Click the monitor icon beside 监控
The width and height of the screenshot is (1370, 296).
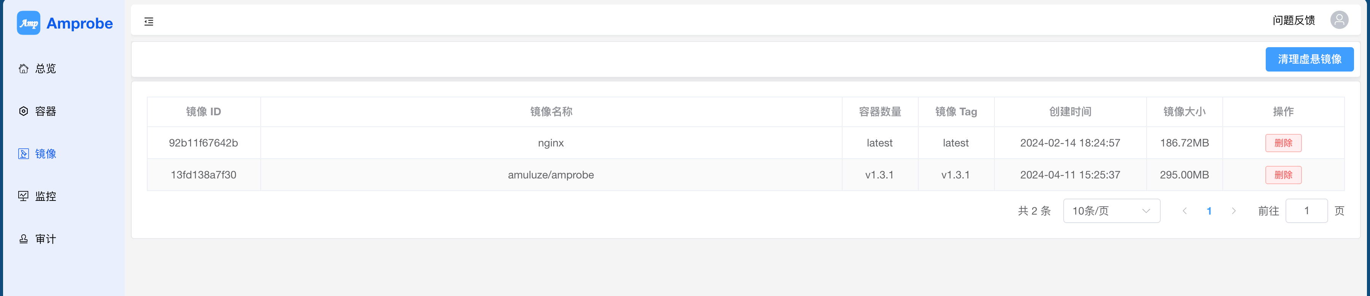[x=23, y=196]
